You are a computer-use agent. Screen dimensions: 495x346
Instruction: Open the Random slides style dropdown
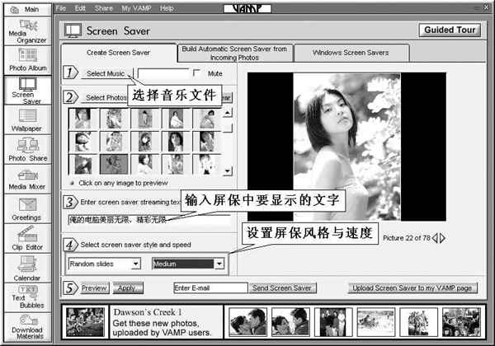click(136, 264)
